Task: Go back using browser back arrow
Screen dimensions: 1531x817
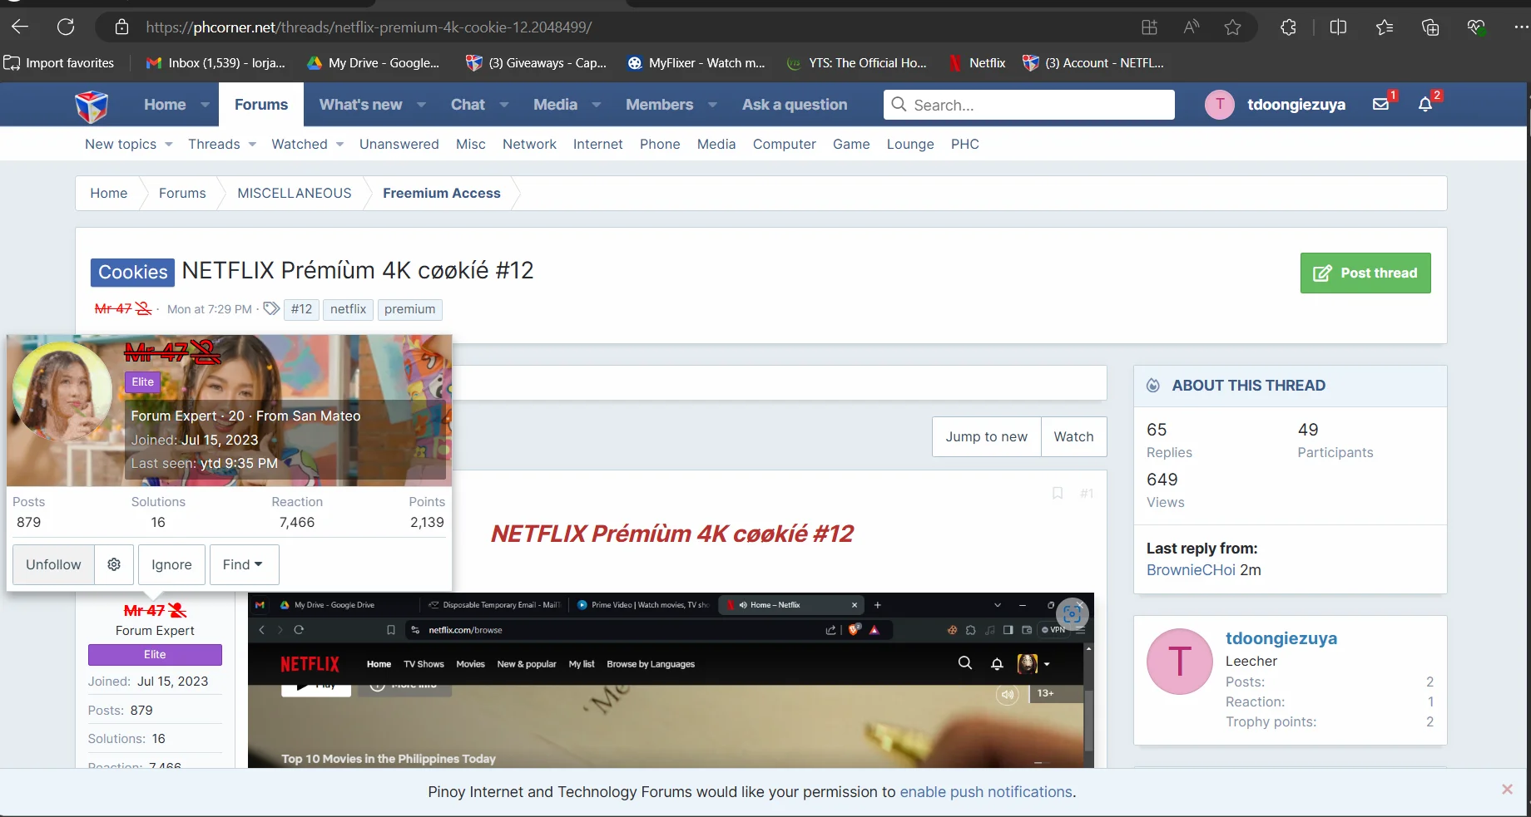Action: coord(21,27)
